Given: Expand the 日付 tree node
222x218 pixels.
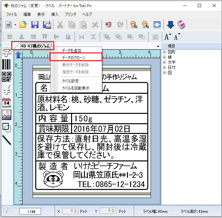Looking at the screenshot, I should point(164,68).
